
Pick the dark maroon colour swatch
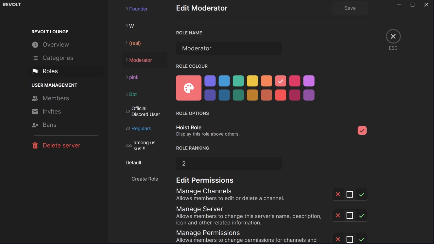tap(295, 95)
